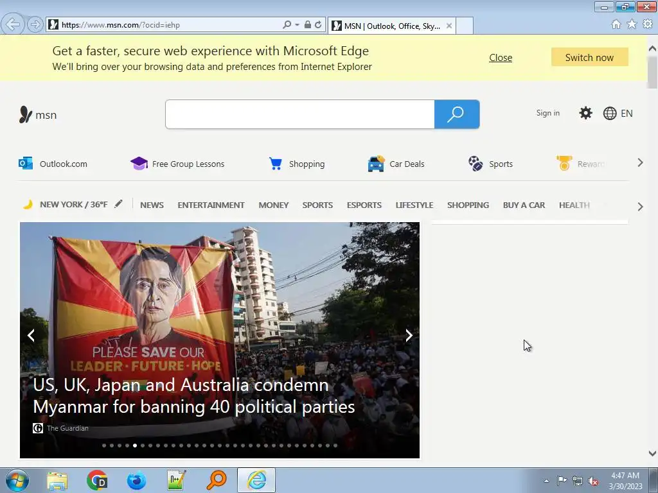
Task: Open the SPORTS category in the nav bar
Action: point(317,205)
